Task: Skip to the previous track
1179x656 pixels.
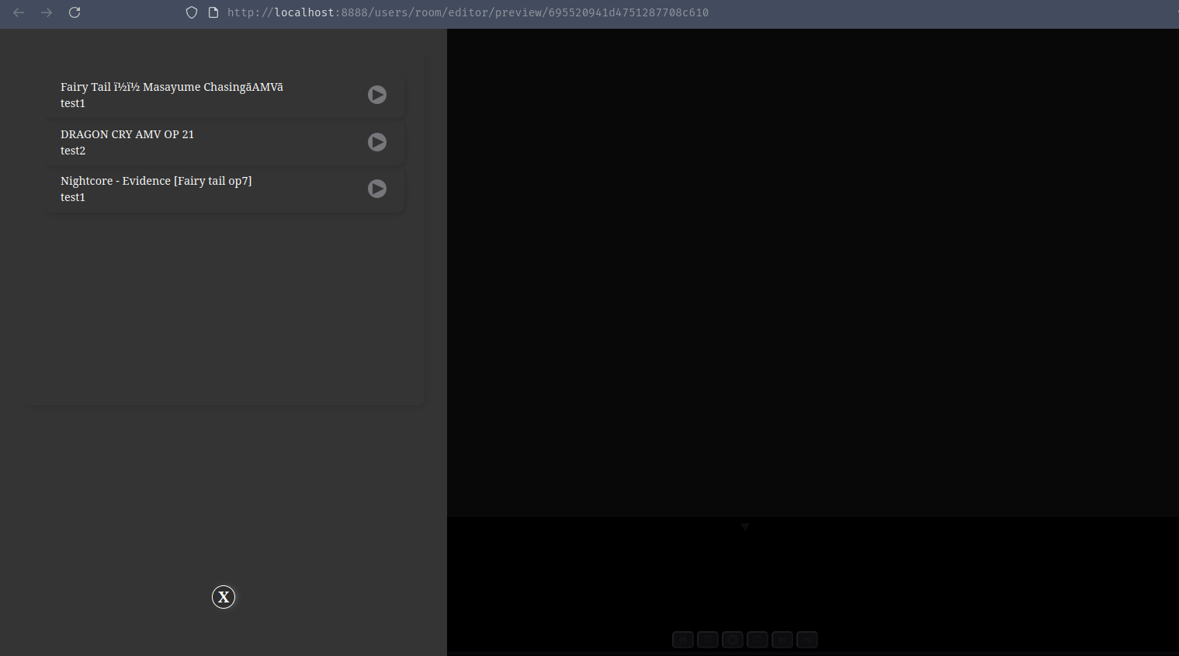Action: tap(683, 640)
